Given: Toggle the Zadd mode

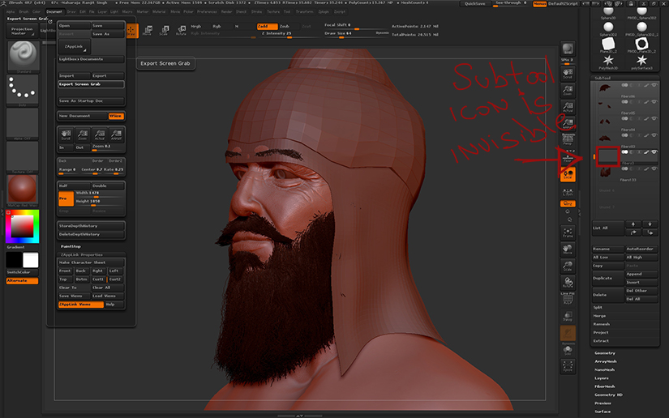Looking at the screenshot, I should (267, 26).
